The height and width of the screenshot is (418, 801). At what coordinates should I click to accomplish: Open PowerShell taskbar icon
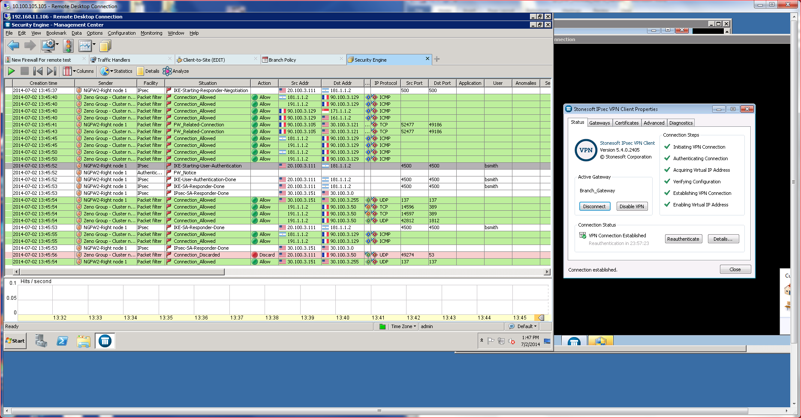pyautogui.click(x=63, y=341)
